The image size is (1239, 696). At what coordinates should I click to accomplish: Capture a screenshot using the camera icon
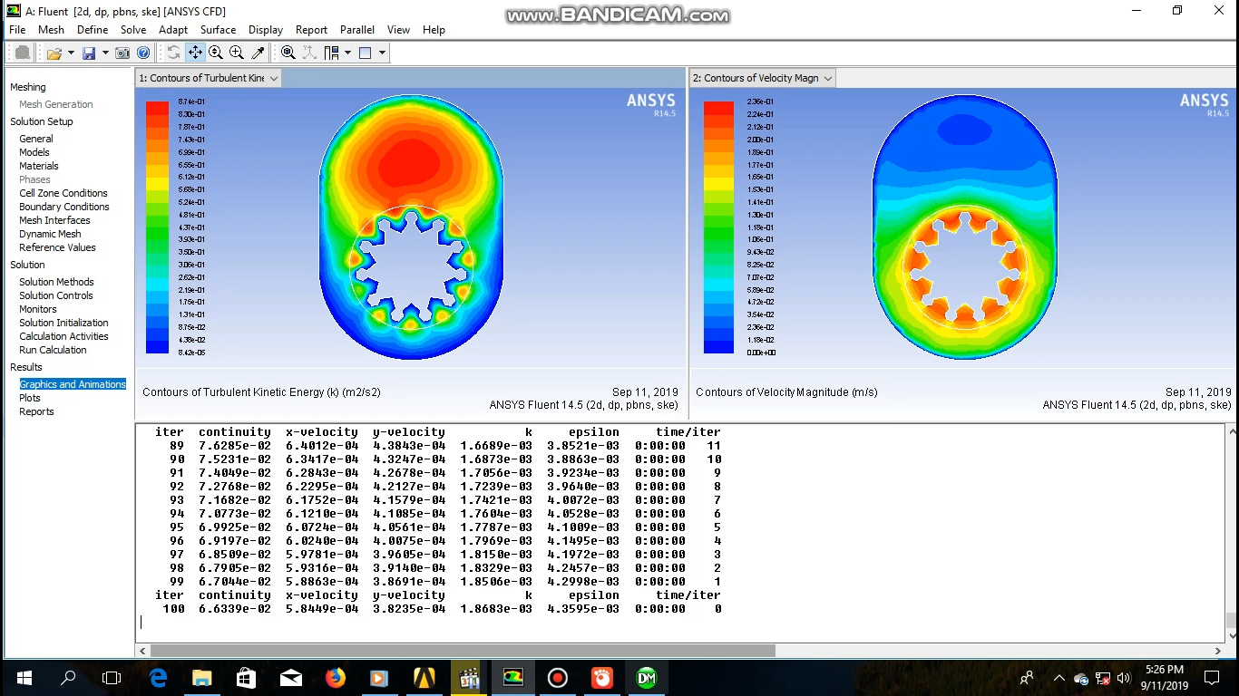coord(121,52)
